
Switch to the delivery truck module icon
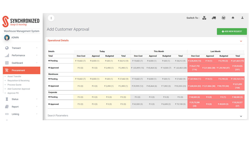pyautogui.click(x=214, y=18)
